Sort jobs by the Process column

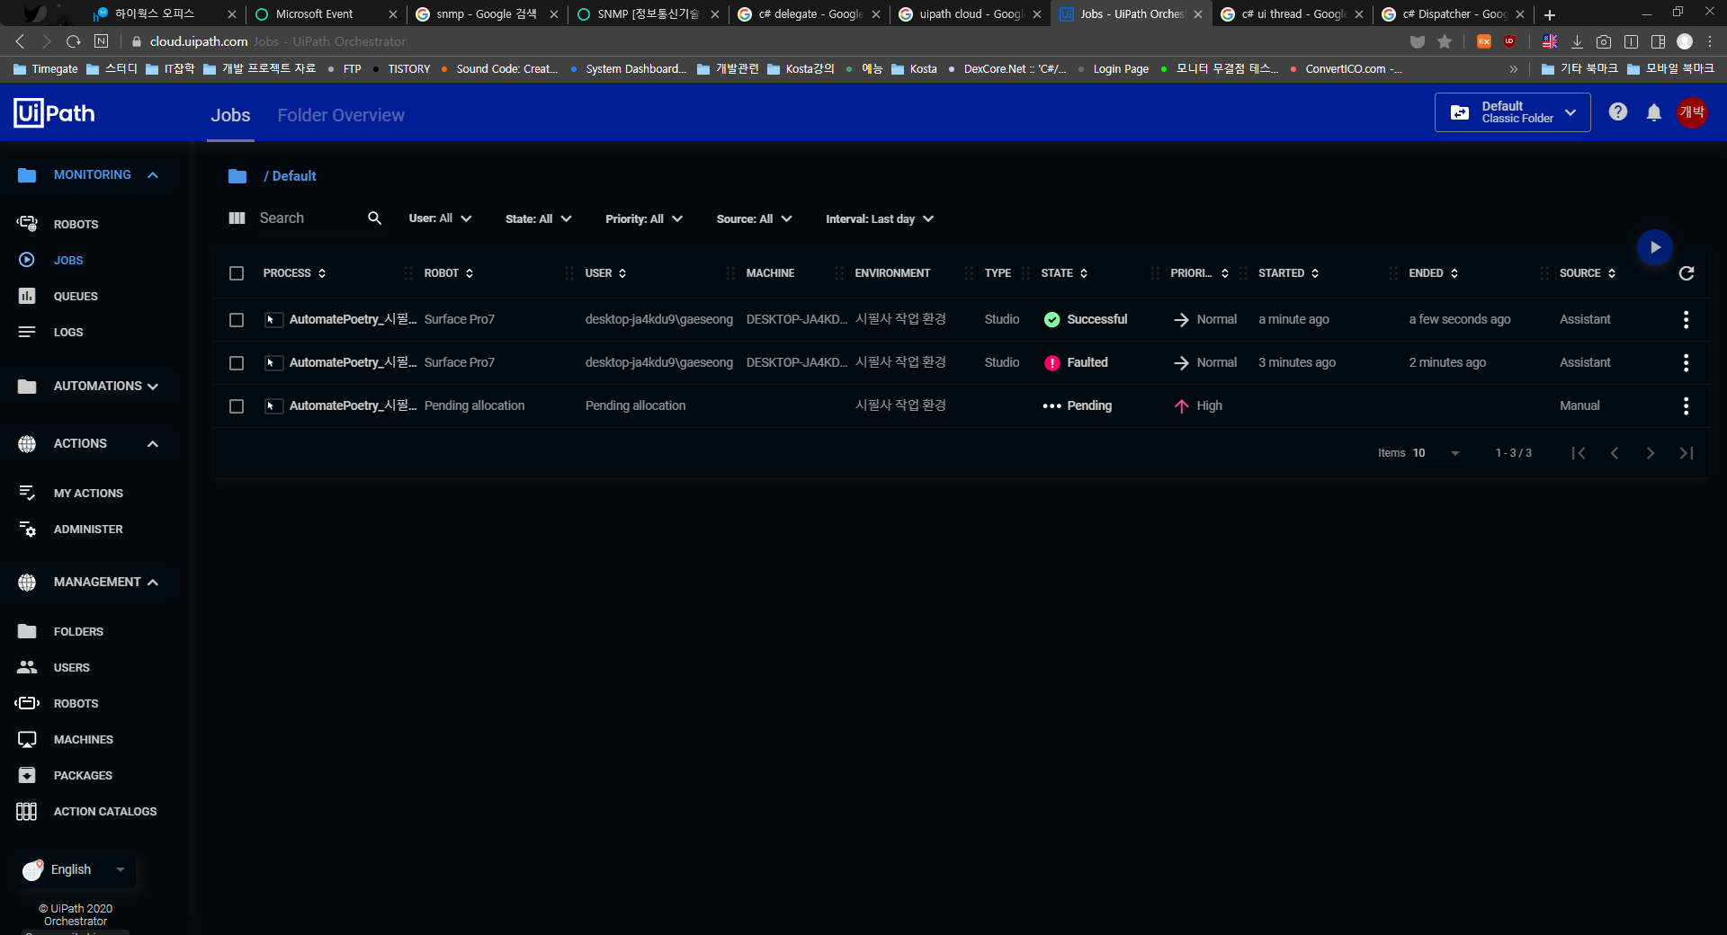294,273
